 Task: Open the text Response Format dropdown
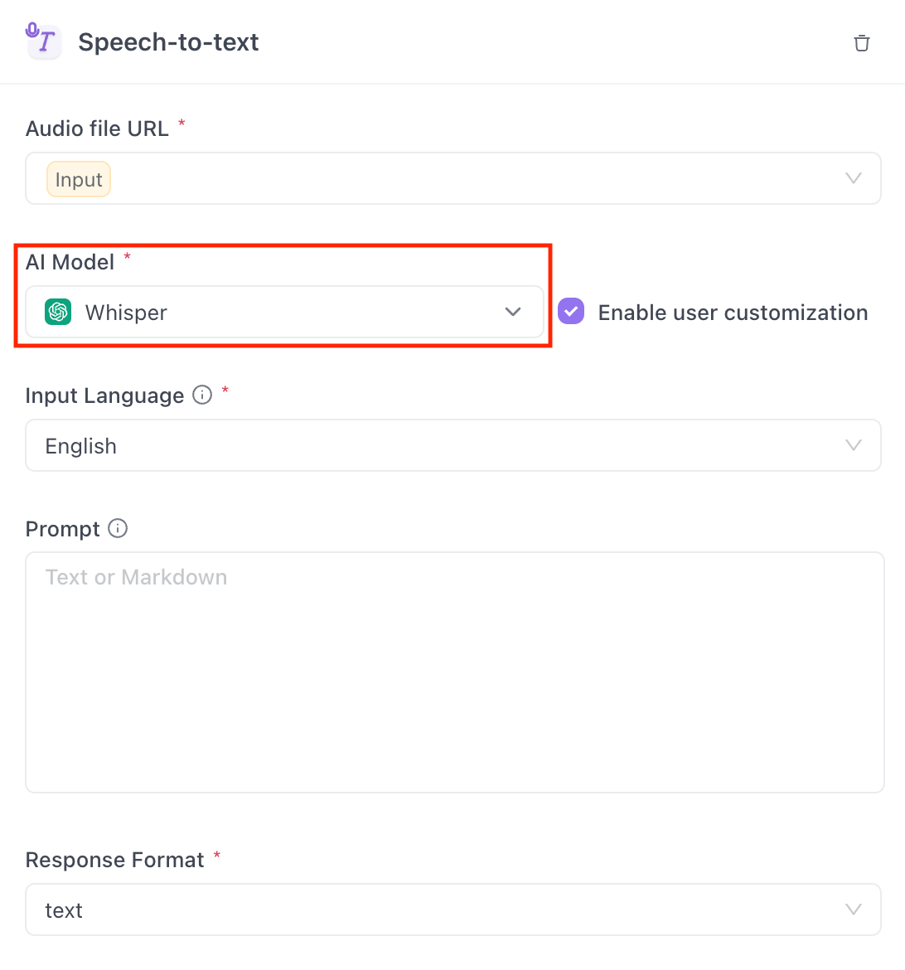click(453, 909)
